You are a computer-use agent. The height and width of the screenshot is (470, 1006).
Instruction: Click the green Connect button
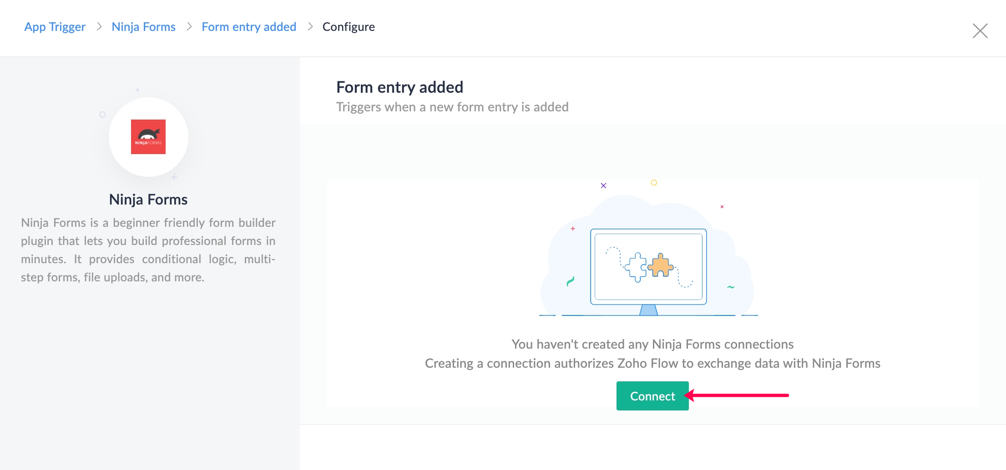652,396
